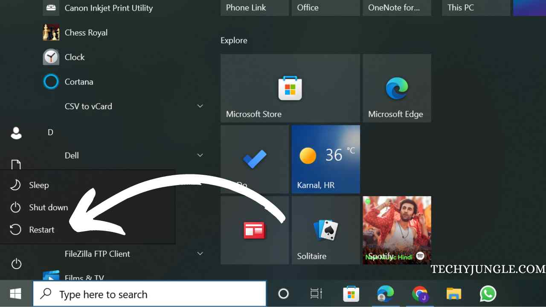Image resolution: width=546 pixels, height=307 pixels.
Task: Select Restart in the power menu
Action: [87, 229]
